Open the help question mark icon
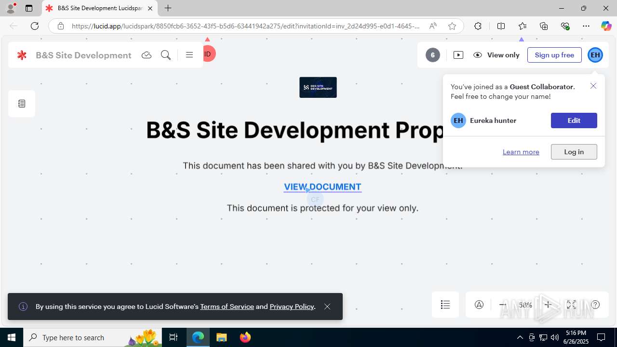 [x=595, y=305]
